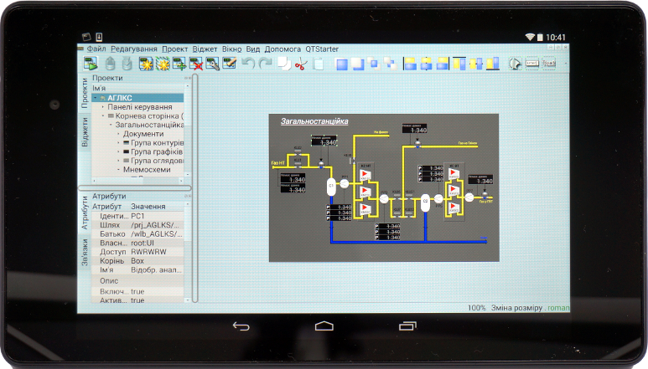Viewport: 648px width, 369px height.
Task: Click the scissors Cut icon in toolbar
Action: [x=301, y=64]
